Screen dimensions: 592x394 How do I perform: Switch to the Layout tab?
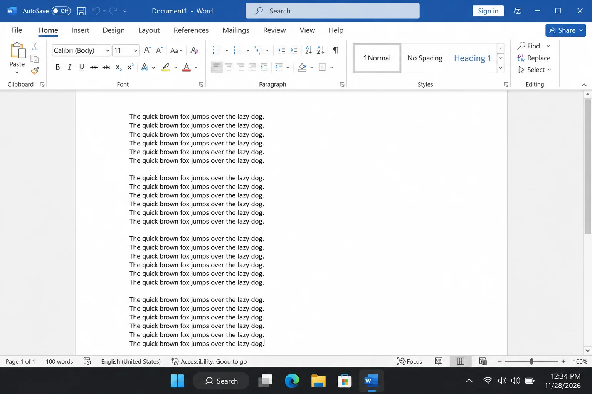click(x=149, y=30)
